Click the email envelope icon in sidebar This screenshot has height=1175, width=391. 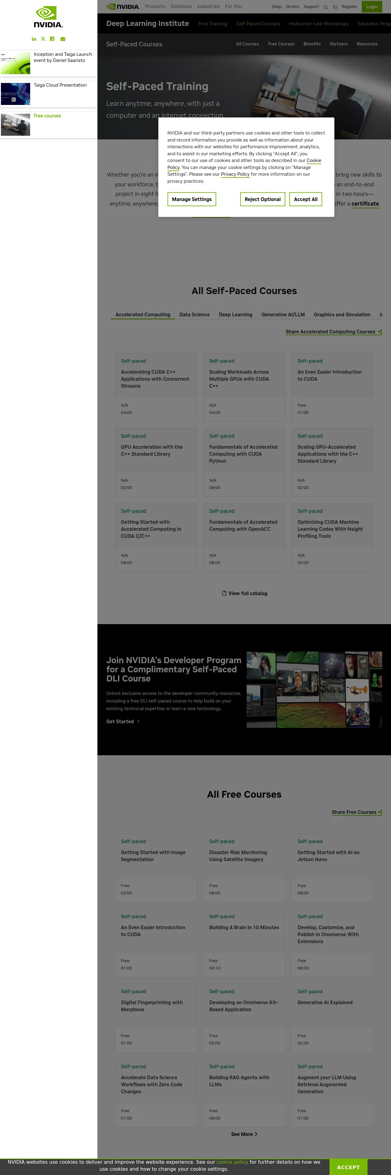click(x=63, y=39)
